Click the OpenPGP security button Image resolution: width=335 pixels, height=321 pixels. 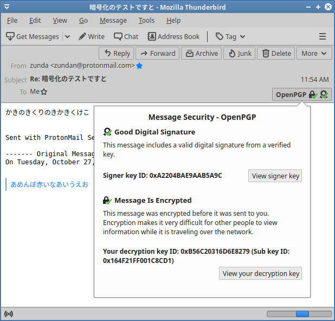point(302,94)
